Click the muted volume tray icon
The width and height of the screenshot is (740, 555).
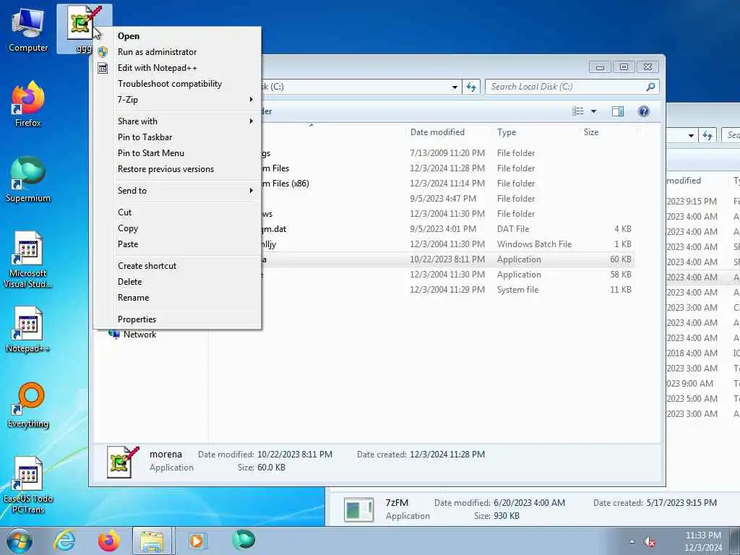[x=650, y=542]
